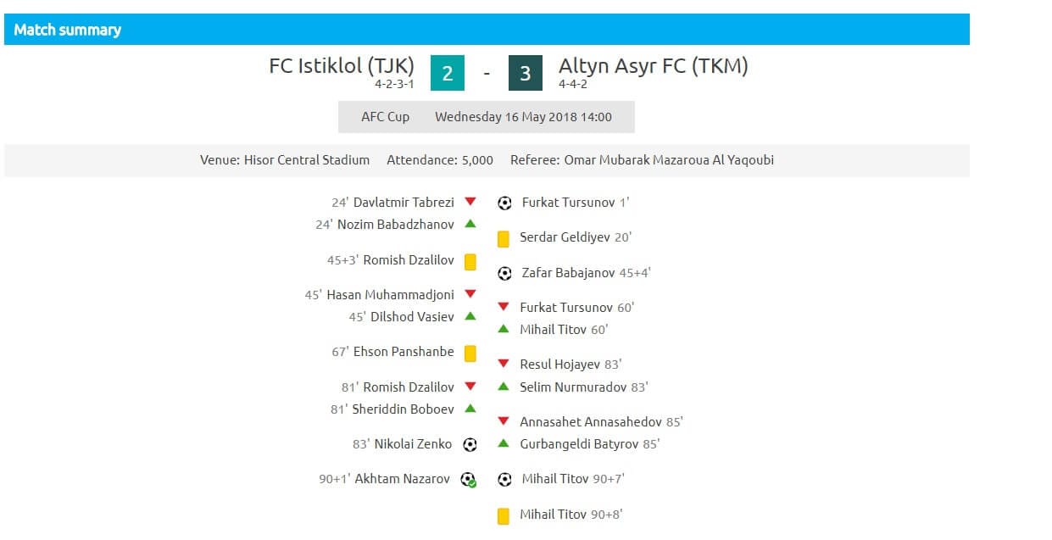Viewport: 1052px width, 540px height.
Task: Click goal icon next to Nikolai Zenko
Action: (x=470, y=444)
